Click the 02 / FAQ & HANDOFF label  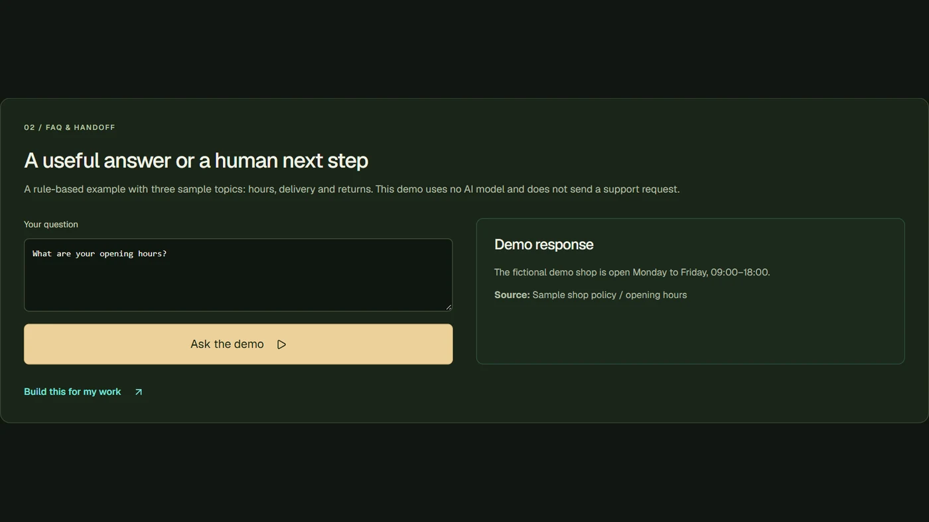coord(70,127)
